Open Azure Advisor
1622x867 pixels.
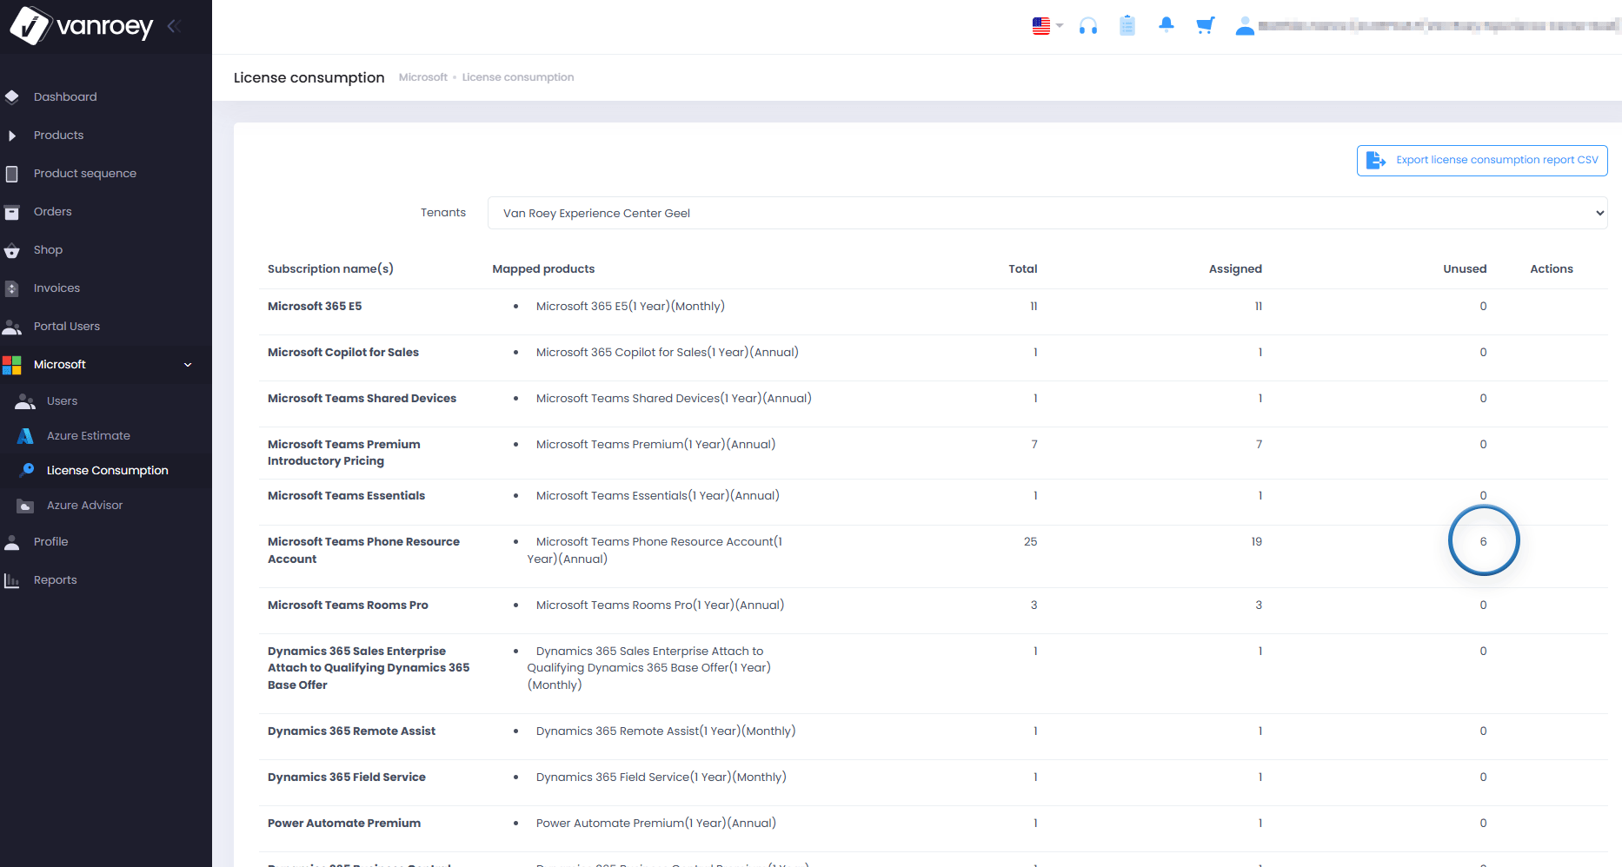84,505
